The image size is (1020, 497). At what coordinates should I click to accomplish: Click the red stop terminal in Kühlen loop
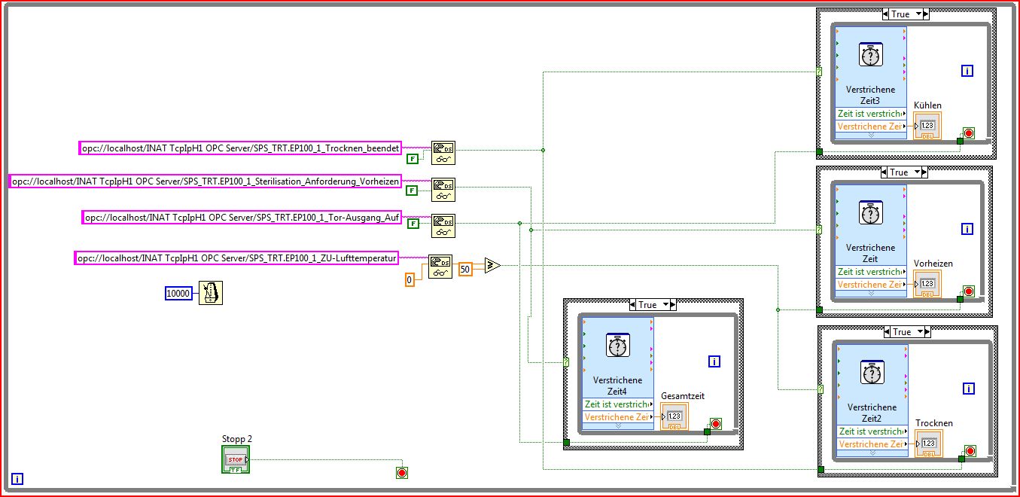pos(968,133)
